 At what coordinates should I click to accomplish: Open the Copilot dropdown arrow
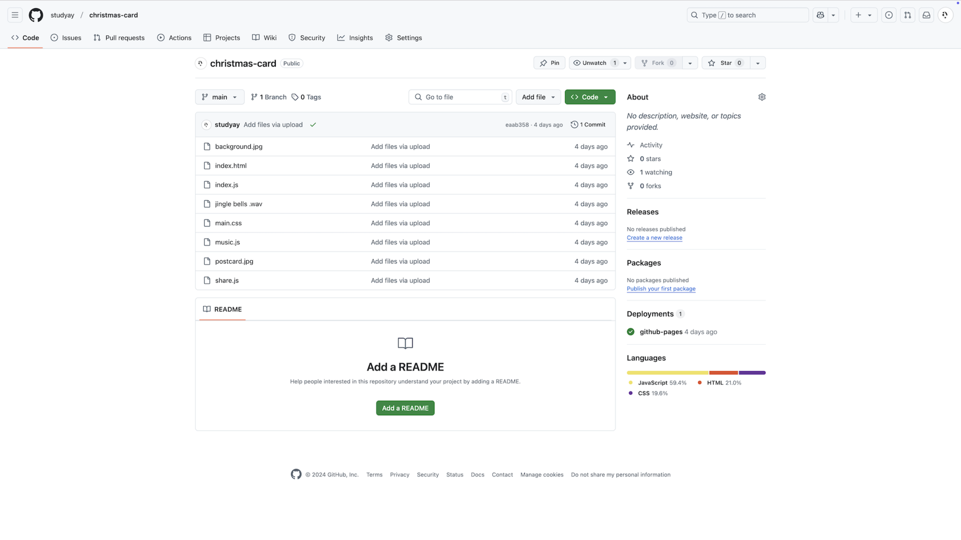pyautogui.click(x=833, y=15)
